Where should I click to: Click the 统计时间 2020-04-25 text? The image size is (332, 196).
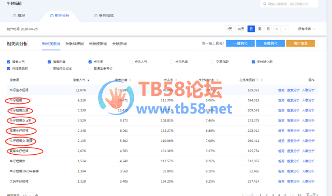click(x=22, y=29)
